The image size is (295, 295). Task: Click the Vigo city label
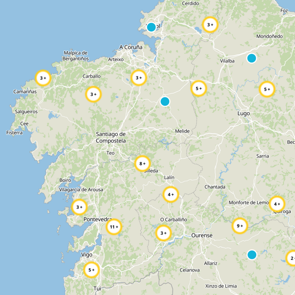(87, 255)
